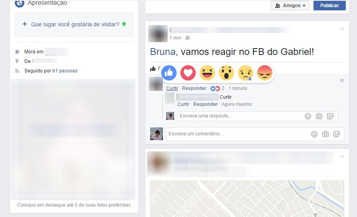Open the Bruna tagged name link

click(163, 52)
